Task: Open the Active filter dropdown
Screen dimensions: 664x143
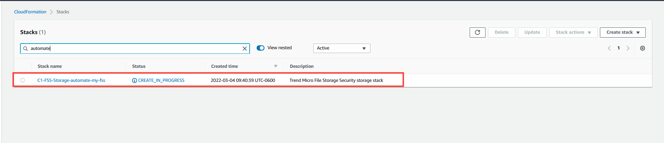Action: point(342,48)
